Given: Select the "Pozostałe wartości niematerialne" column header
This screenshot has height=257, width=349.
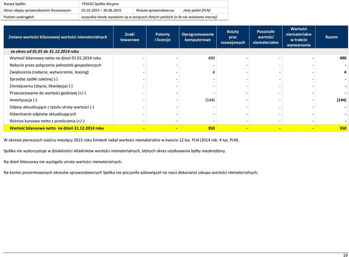Looking at the screenshot, I should [x=266, y=37].
